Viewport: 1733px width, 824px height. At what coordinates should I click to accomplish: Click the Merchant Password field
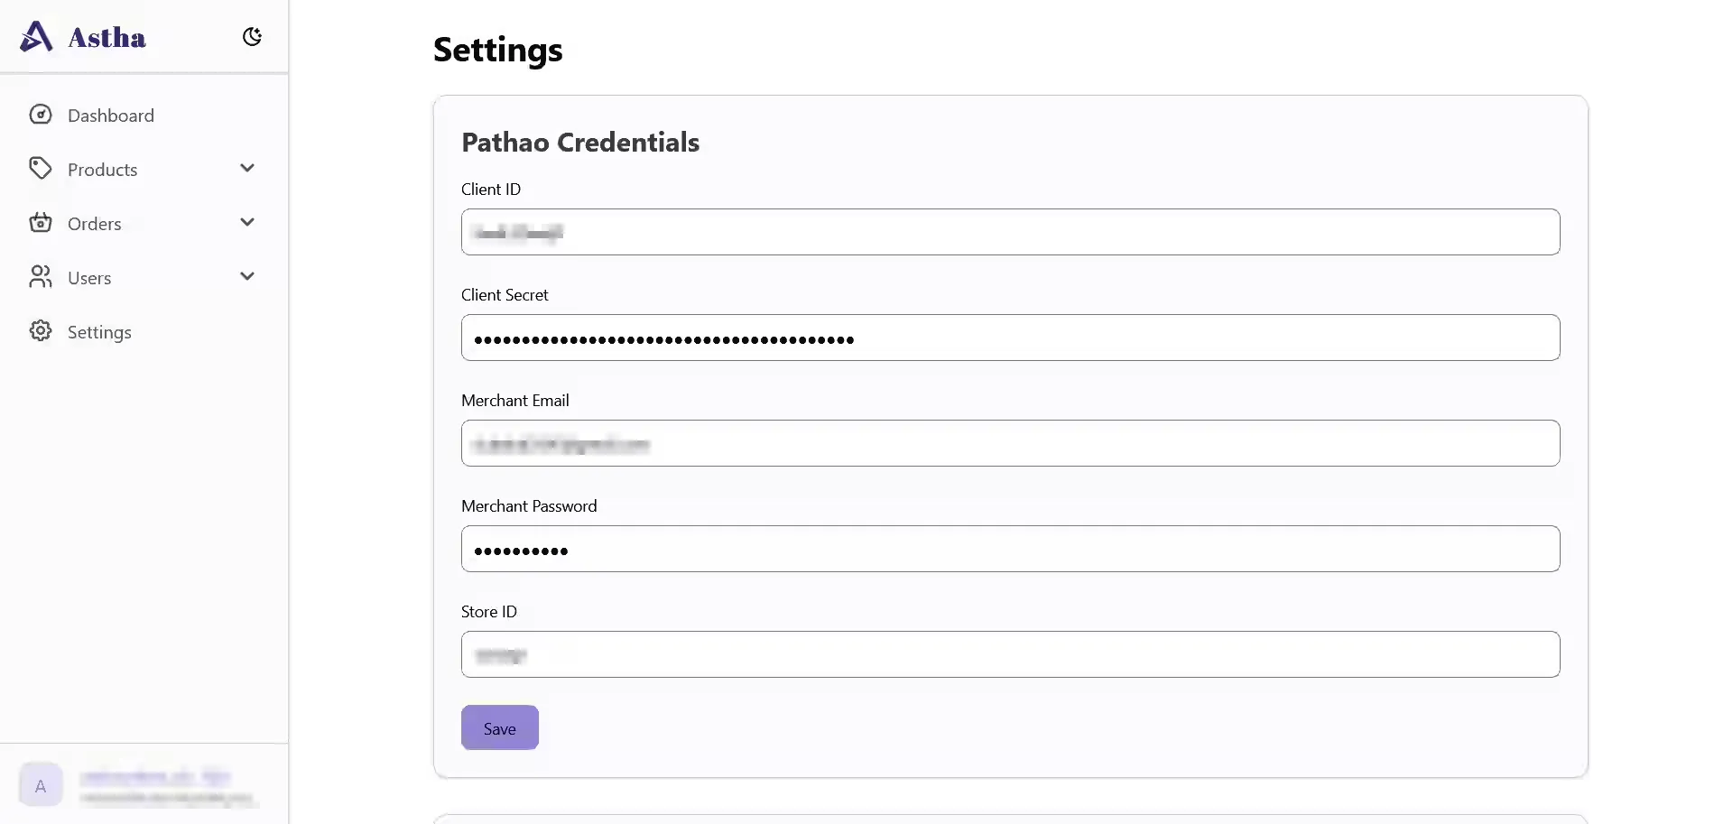[1009, 549]
